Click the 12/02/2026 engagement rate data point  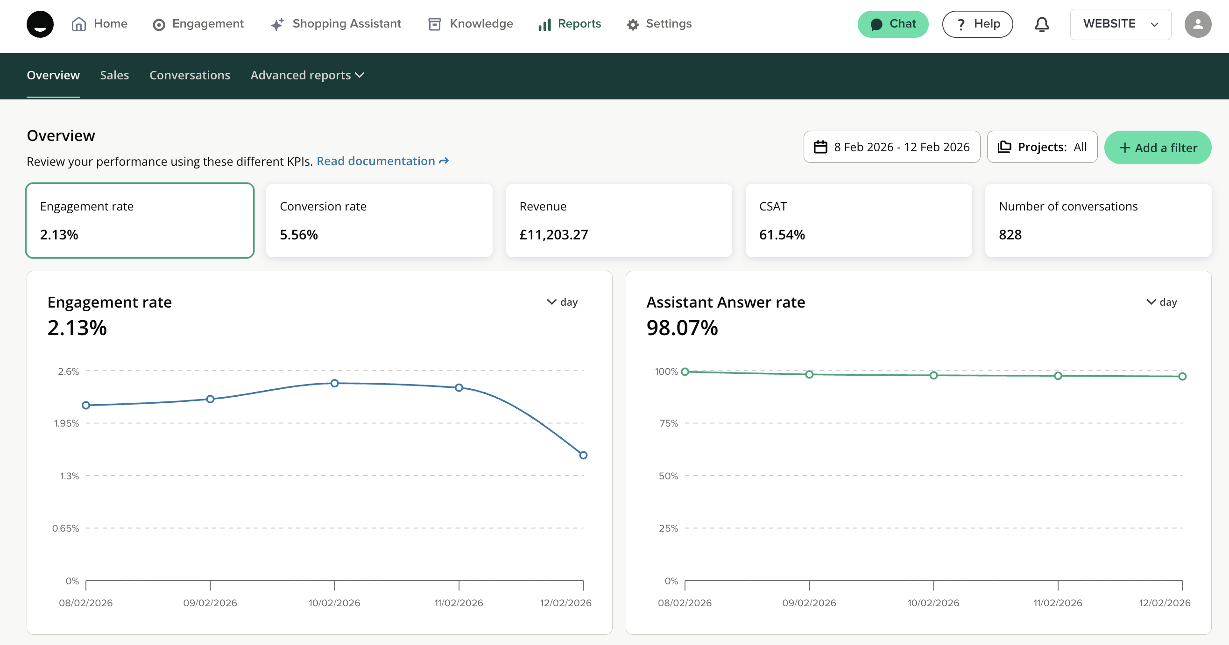tap(583, 455)
